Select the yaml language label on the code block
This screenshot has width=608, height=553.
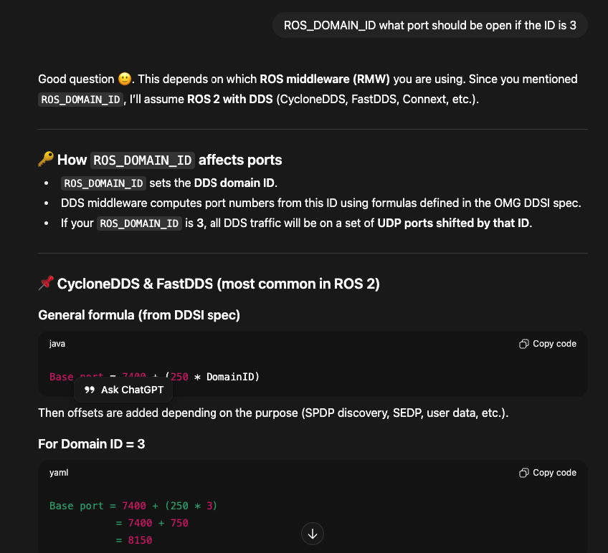(58, 473)
